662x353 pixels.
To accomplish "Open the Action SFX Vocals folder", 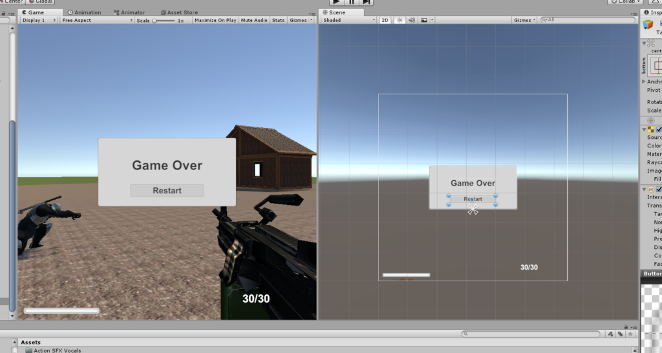I will pos(53,350).
